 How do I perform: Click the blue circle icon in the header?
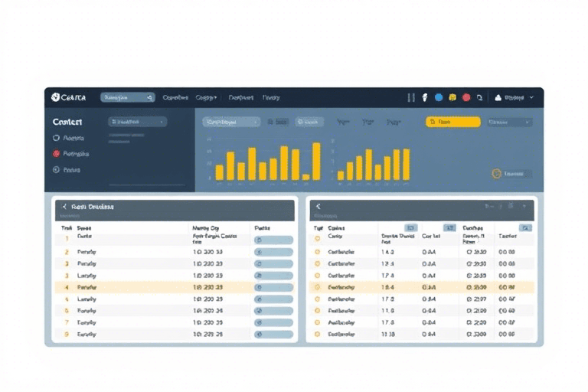[x=439, y=98]
